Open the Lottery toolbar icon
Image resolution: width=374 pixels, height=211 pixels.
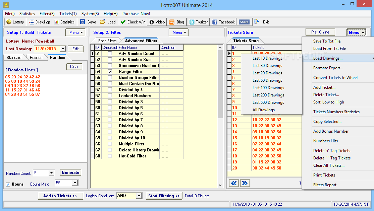pos(9,22)
